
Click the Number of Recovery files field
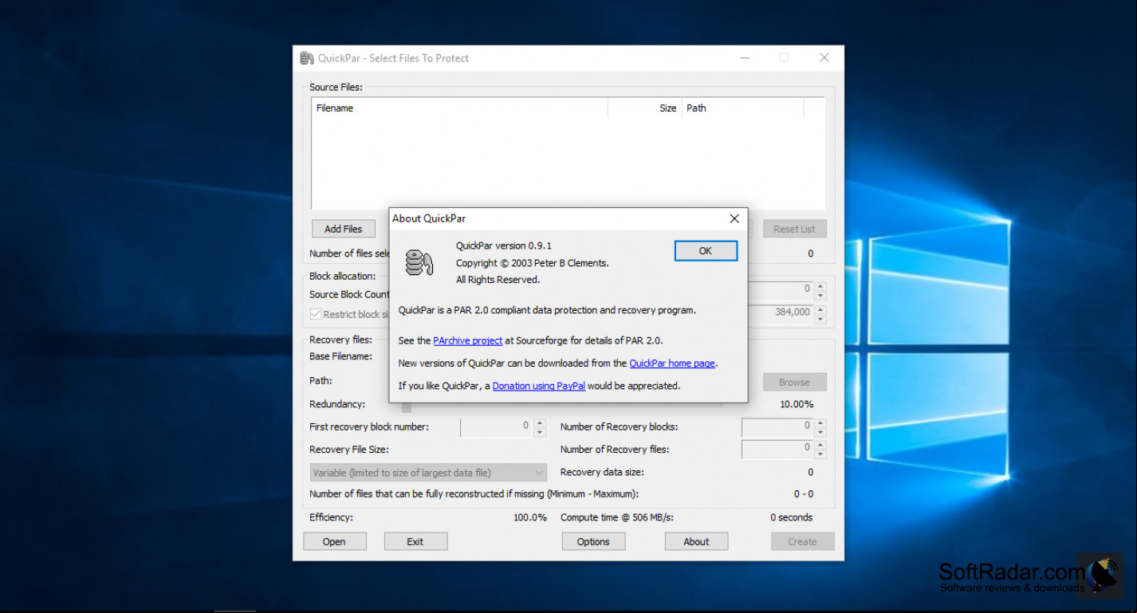click(x=777, y=450)
